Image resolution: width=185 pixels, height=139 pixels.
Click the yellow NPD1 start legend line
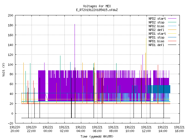point(172,34)
